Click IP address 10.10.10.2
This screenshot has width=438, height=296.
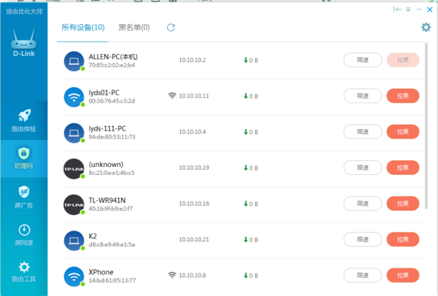click(193, 60)
